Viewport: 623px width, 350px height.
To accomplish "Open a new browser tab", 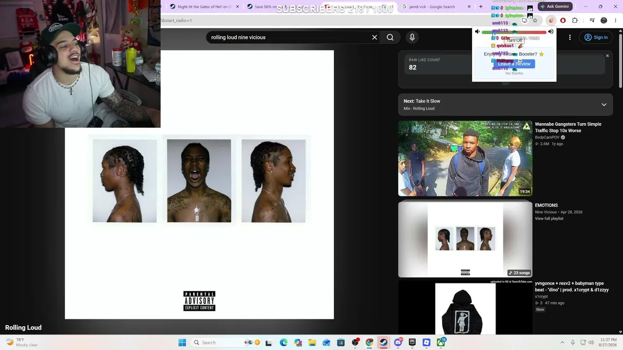I will 481,7.
